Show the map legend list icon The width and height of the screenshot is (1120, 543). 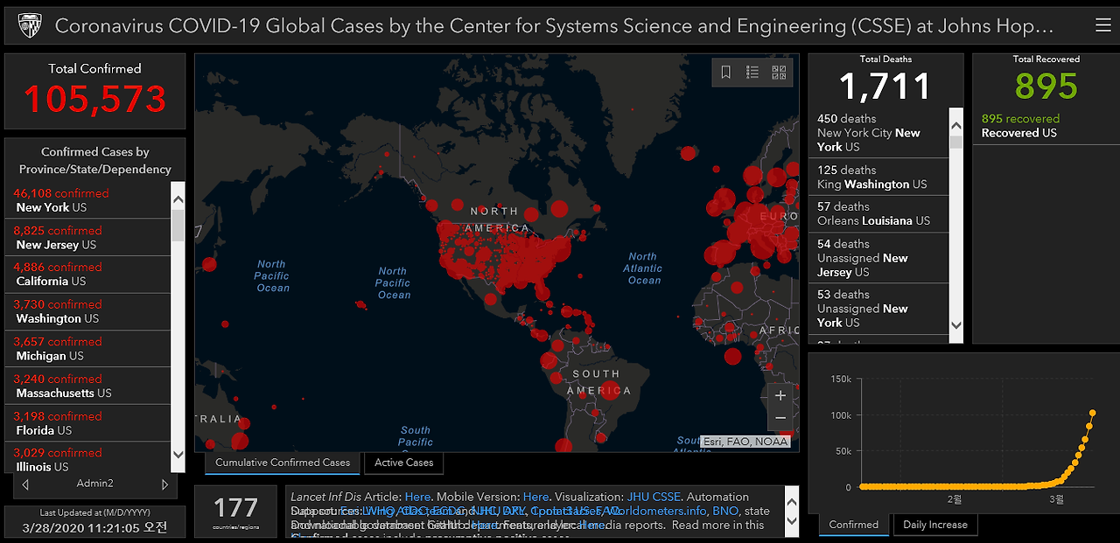(x=752, y=73)
